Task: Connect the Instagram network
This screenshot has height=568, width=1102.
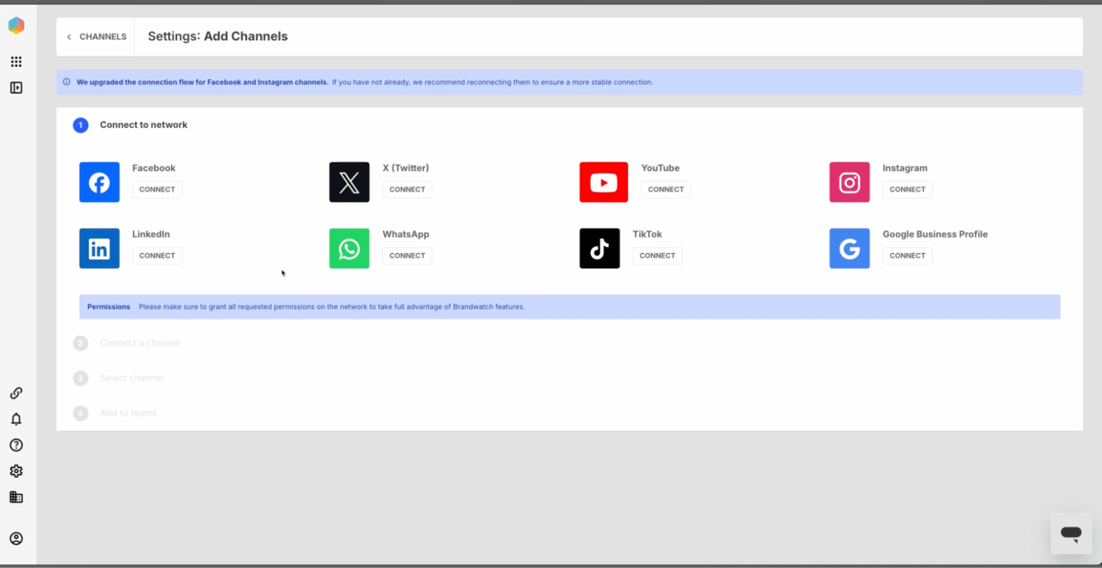Action: [x=907, y=189]
